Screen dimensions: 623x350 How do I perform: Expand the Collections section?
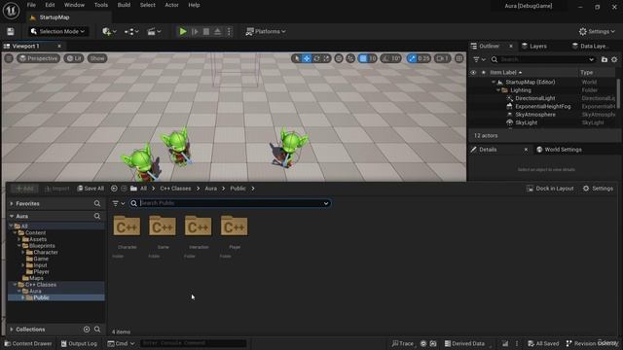point(12,330)
